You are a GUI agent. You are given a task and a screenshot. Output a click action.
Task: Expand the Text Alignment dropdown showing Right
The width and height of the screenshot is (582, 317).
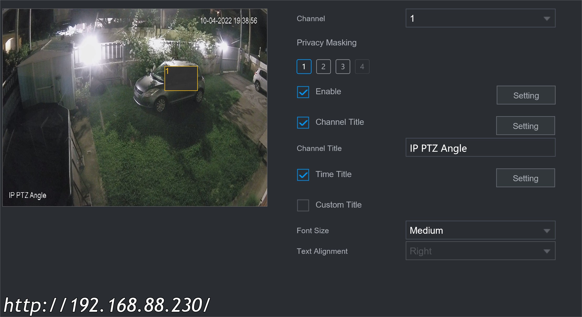(x=480, y=251)
